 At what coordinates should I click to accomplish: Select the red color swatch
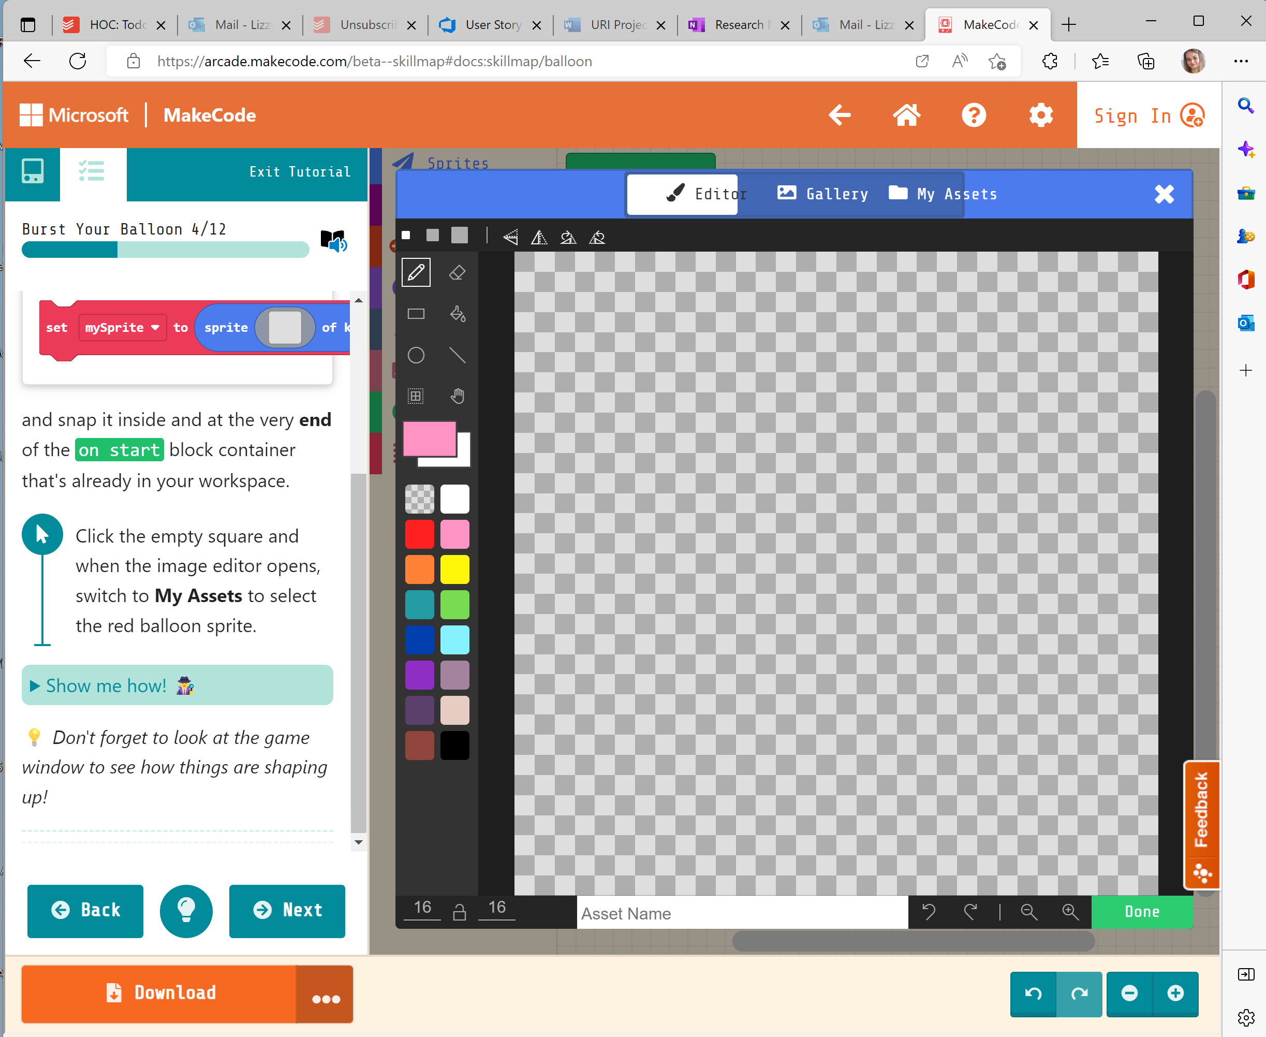(420, 534)
